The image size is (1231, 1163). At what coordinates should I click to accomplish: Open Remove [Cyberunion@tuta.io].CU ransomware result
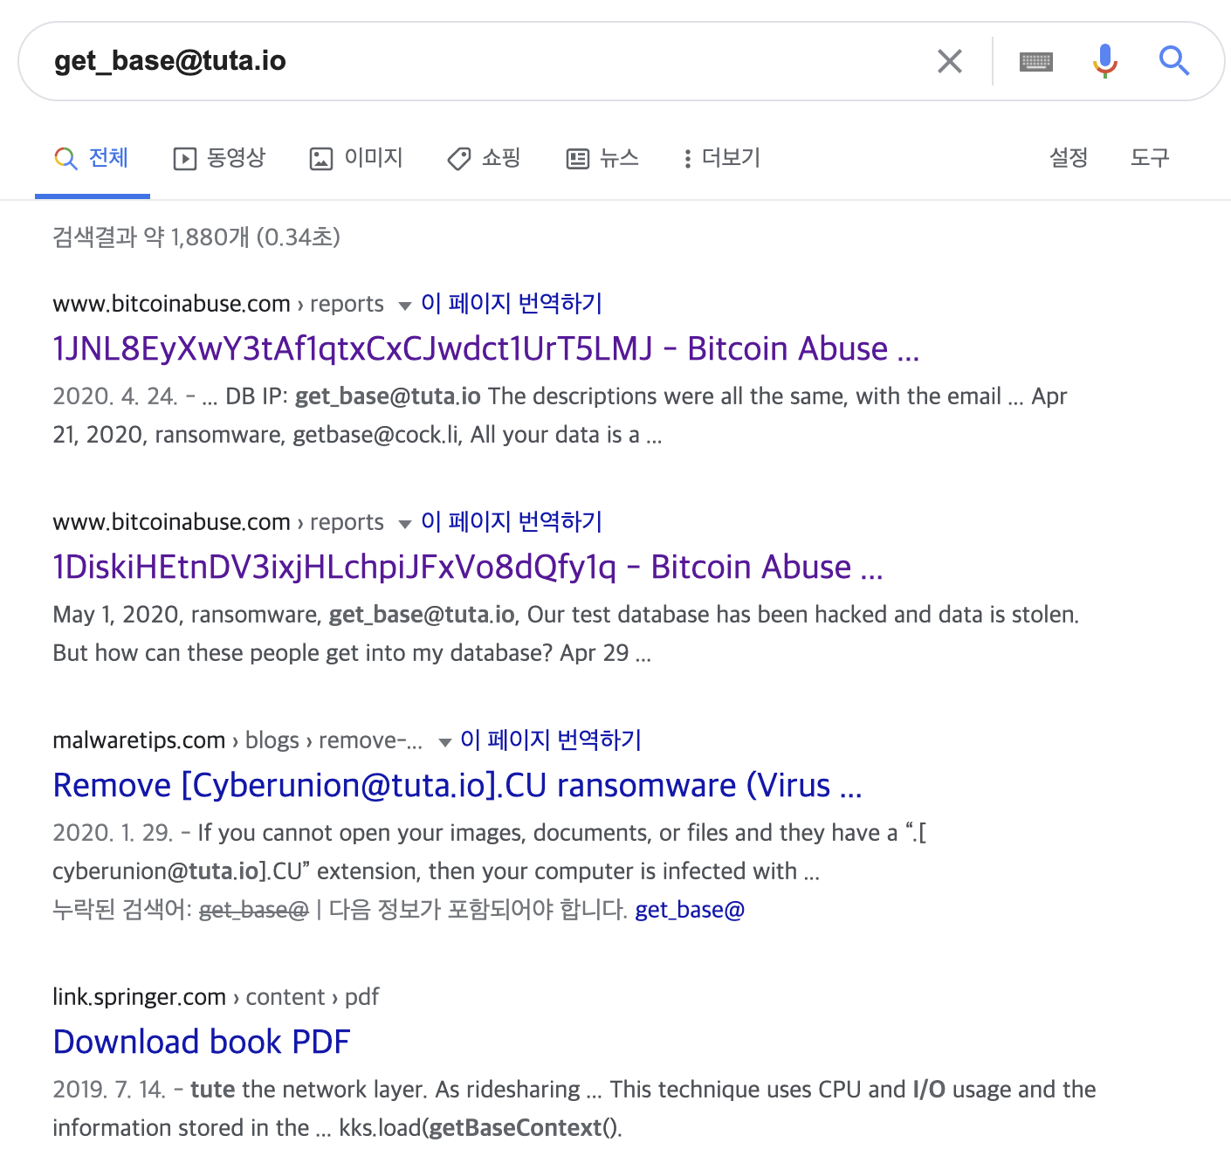tap(457, 785)
